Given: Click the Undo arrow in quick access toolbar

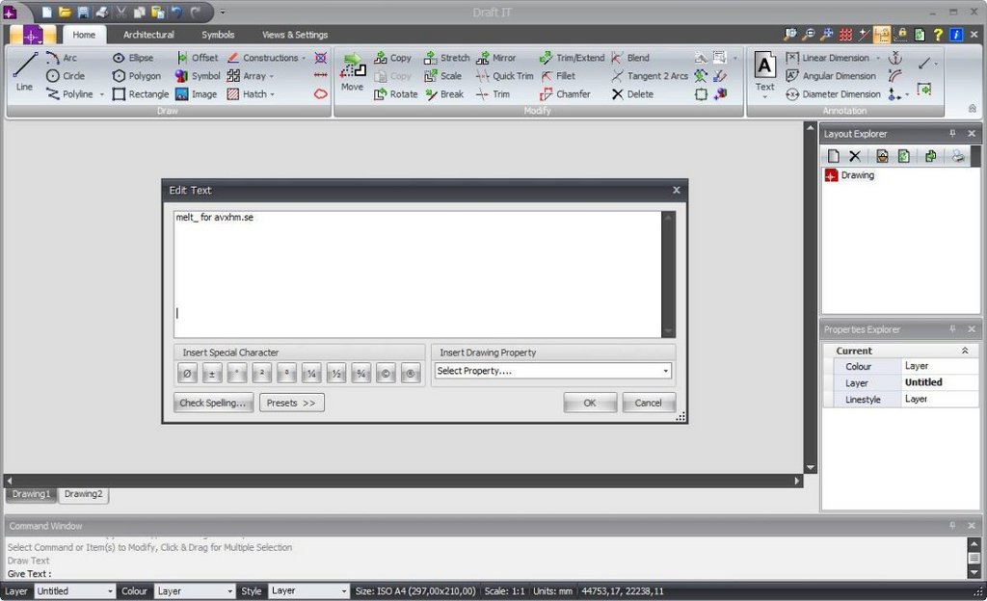Looking at the screenshot, I should point(176,12).
